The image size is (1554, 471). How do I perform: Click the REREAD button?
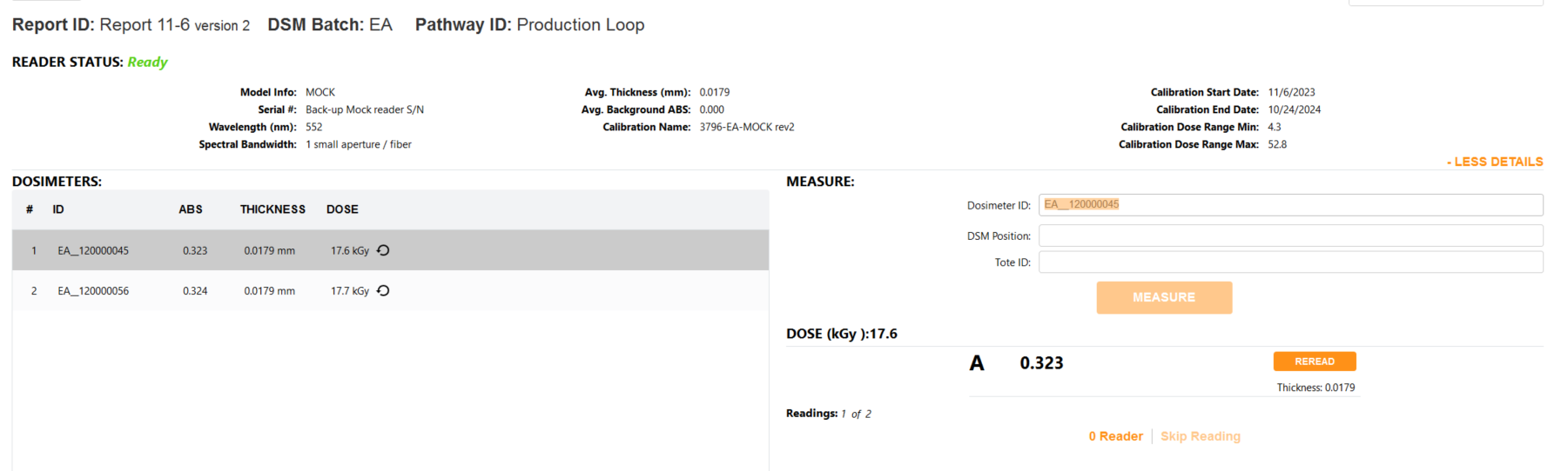(1315, 362)
